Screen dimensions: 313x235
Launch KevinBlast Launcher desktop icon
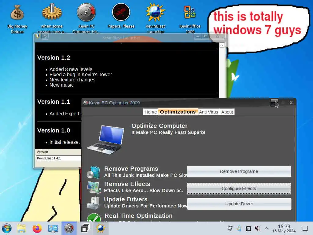click(155, 18)
